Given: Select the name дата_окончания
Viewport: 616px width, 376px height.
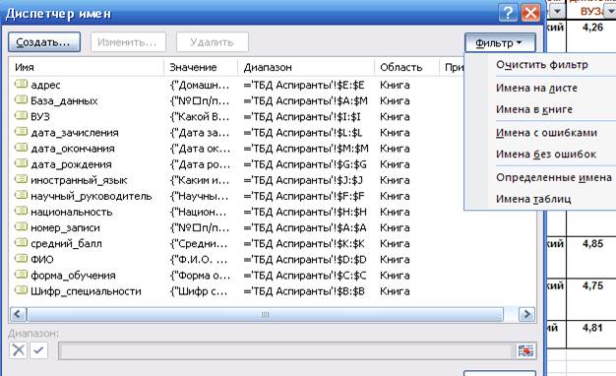Looking at the screenshot, I should tap(73, 149).
